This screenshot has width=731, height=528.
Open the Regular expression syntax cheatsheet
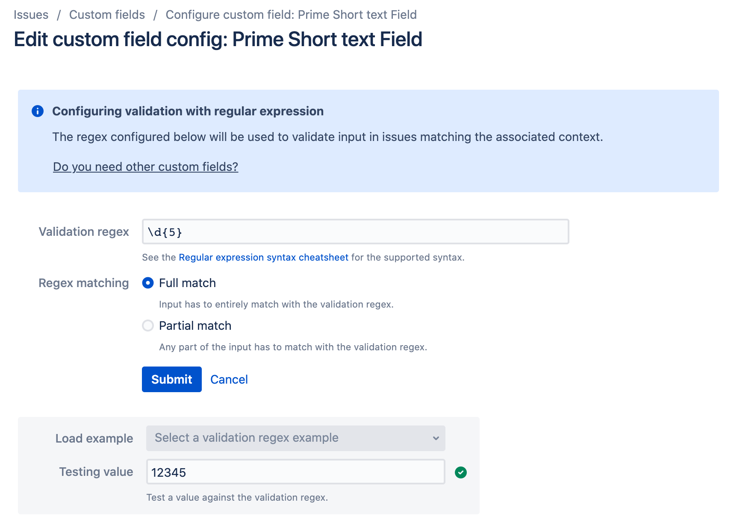click(x=263, y=257)
